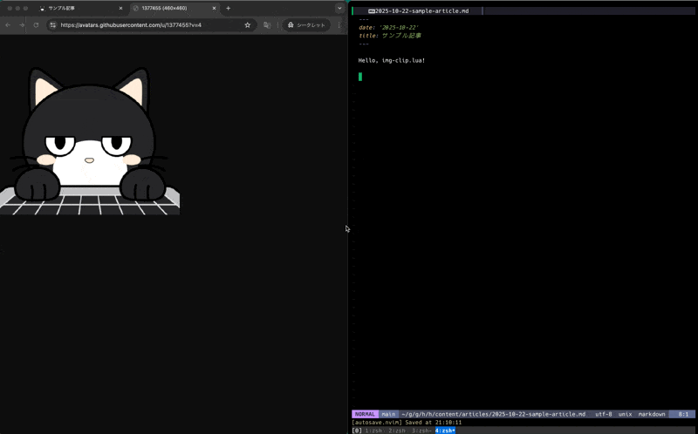Select tmux window 1:zsh
The image size is (698, 434).
point(374,431)
